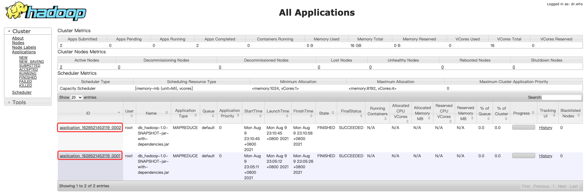The height and width of the screenshot is (194, 586).
Task: Sort by Application Type column
Action: tap(185, 113)
